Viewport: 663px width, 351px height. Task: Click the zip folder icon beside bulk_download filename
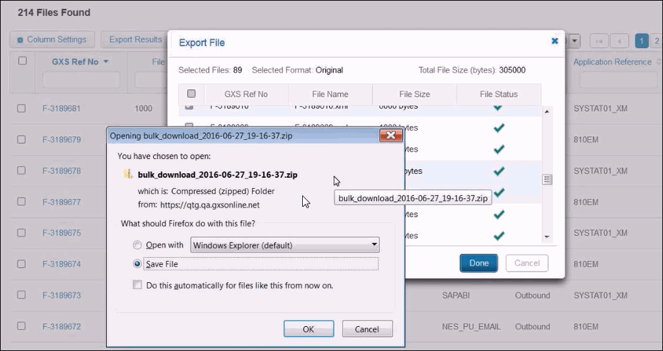pos(127,174)
